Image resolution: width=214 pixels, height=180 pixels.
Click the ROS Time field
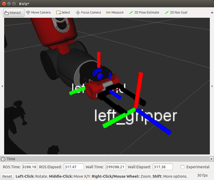pyautogui.click(x=30, y=167)
